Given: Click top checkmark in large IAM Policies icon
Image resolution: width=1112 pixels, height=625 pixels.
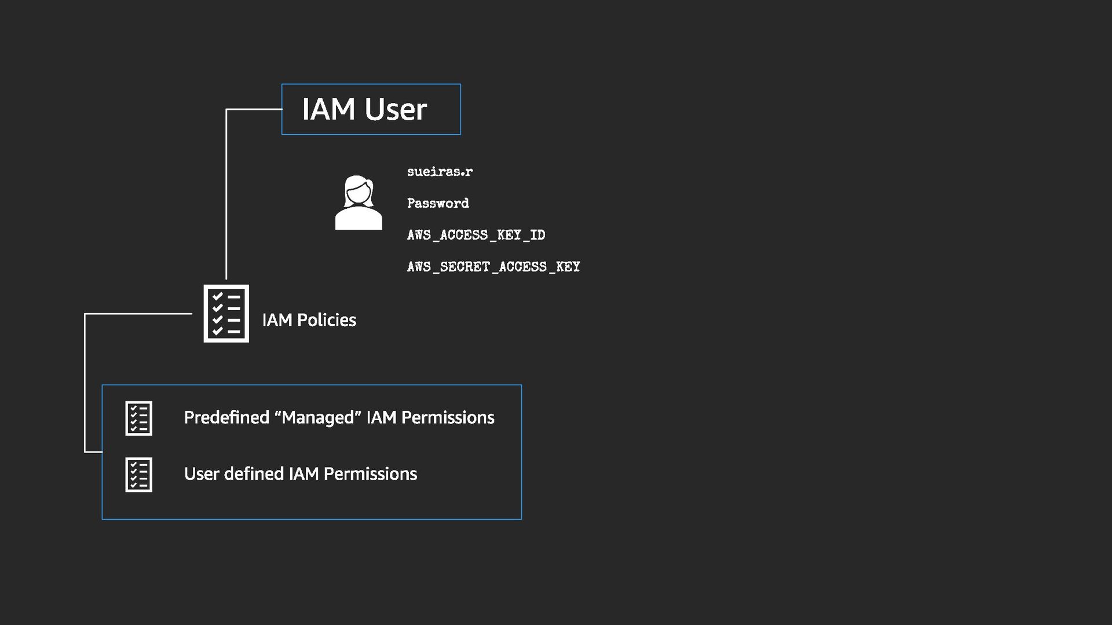Looking at the screenshot, I should click(218, 296).
